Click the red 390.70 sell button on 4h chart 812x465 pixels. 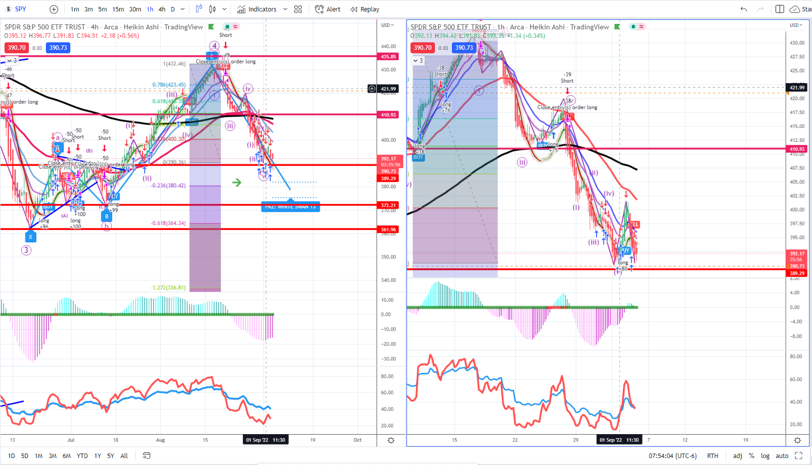tap(16, 48)
